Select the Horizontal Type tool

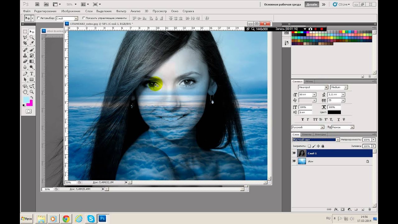(31, 74)
